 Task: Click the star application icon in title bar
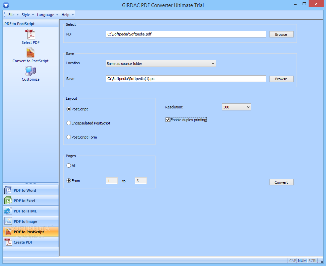pyautogui.click(x=6, y=5)
